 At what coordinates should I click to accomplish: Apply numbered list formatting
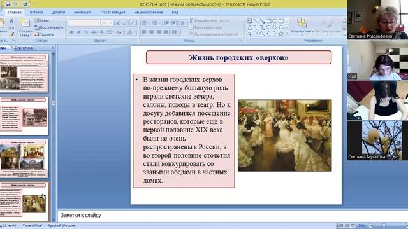click(156, 23)
